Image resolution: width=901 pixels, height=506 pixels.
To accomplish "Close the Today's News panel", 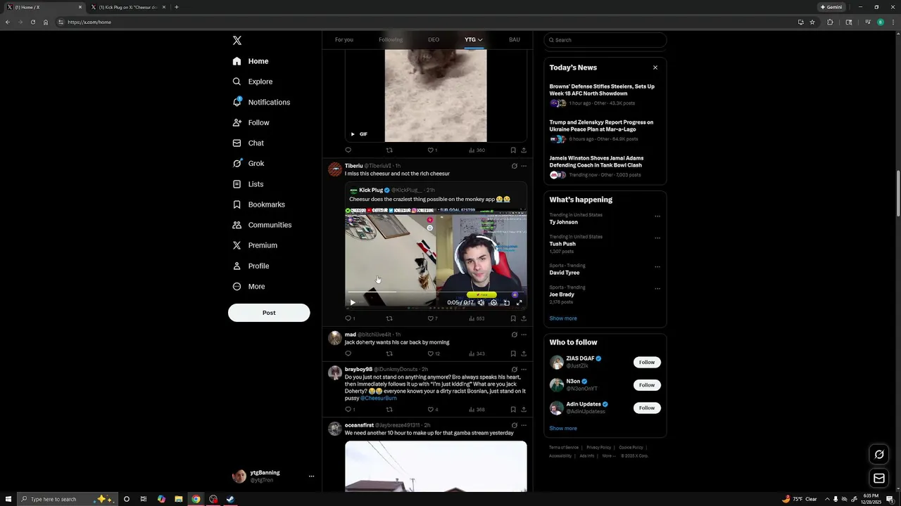I will (x=655, y=67).
